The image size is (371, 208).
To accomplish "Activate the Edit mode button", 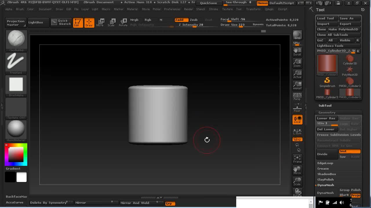I will coord(78,23).
